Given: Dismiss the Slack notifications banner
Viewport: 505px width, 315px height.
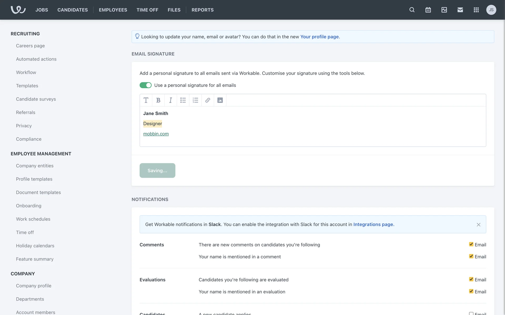Looking at the screenshot, I should click(478, 225).
